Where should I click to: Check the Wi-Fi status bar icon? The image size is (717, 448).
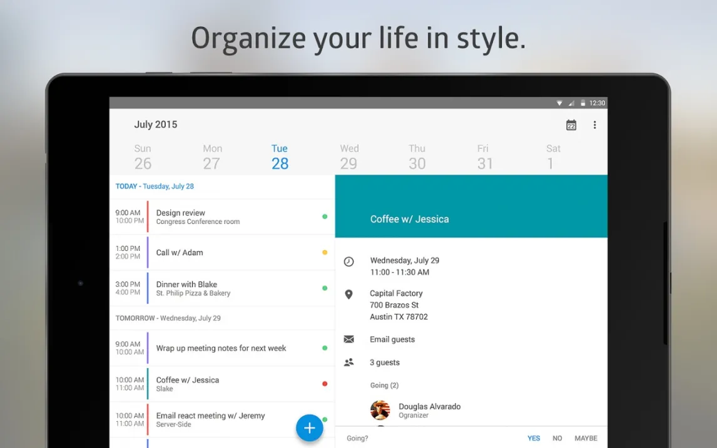coord(559,103)
